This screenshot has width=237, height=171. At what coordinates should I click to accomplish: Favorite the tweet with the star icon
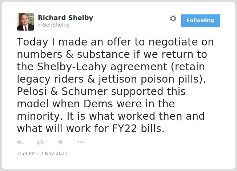pos(61,142)
